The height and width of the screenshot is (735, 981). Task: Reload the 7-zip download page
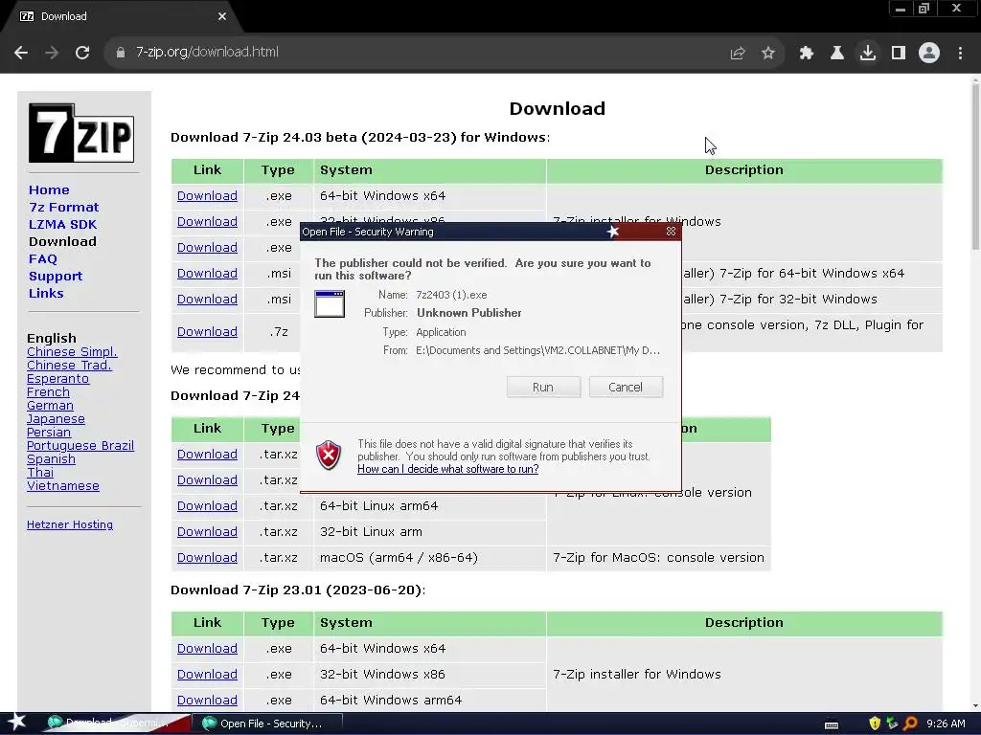(82, 53)
